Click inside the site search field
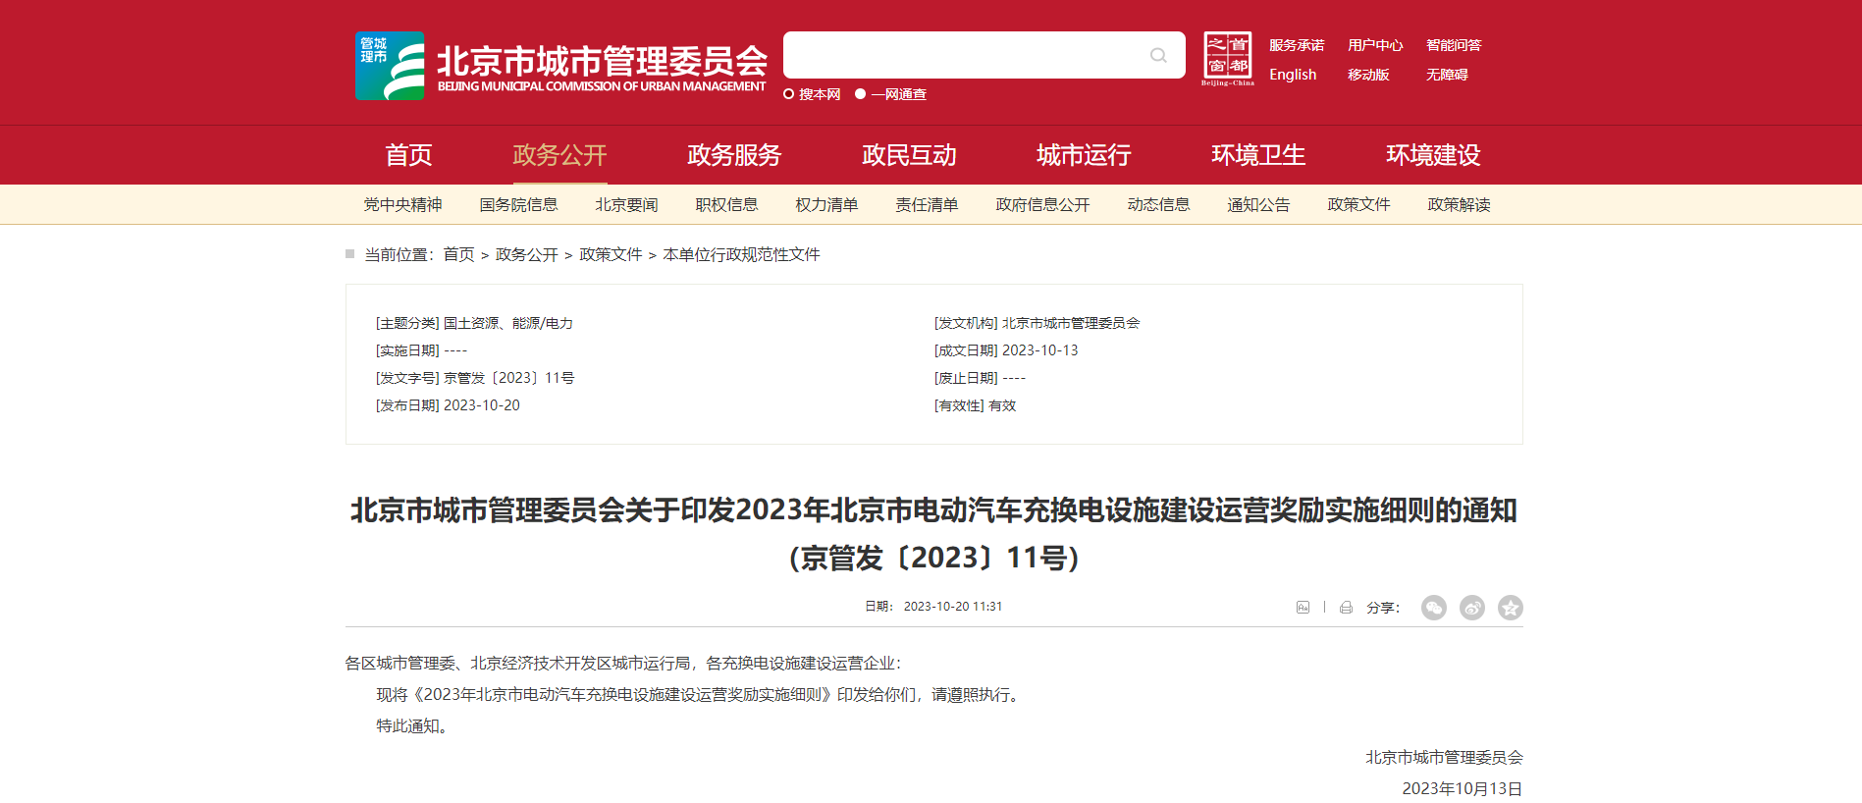This screenshot has width=1862, height=803. coord(962,55)
